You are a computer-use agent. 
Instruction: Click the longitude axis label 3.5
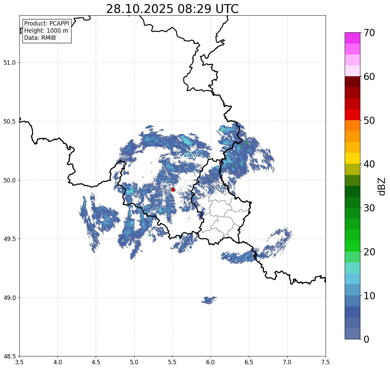point(19,362)
